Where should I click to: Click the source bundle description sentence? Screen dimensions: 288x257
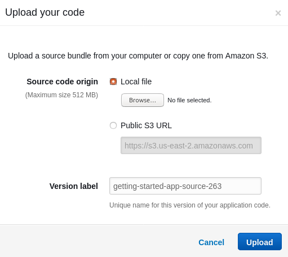(x=138, y=56)
